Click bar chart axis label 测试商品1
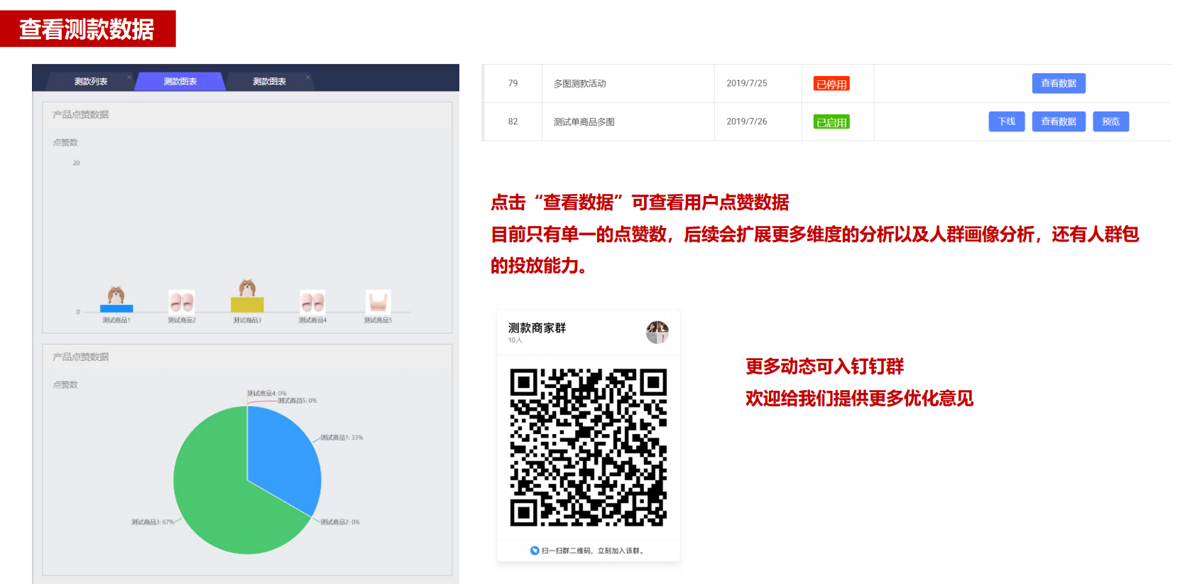Image resolution: width=1180 pixels, height=584 pixels. click(x=116, y=320)
